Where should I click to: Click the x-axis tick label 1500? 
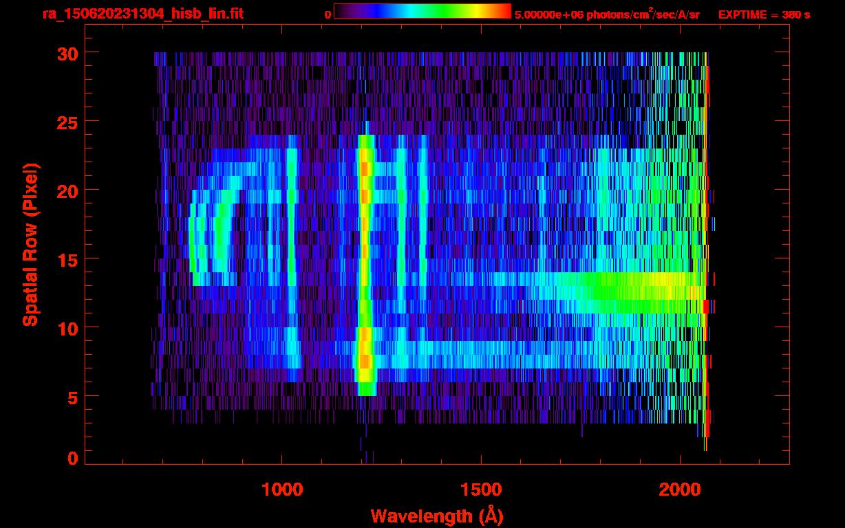(481, 489)
